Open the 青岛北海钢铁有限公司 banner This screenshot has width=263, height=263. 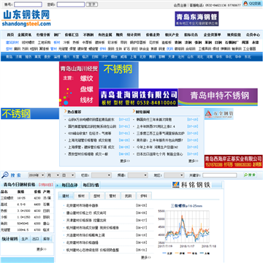click(x=138, y=97)
